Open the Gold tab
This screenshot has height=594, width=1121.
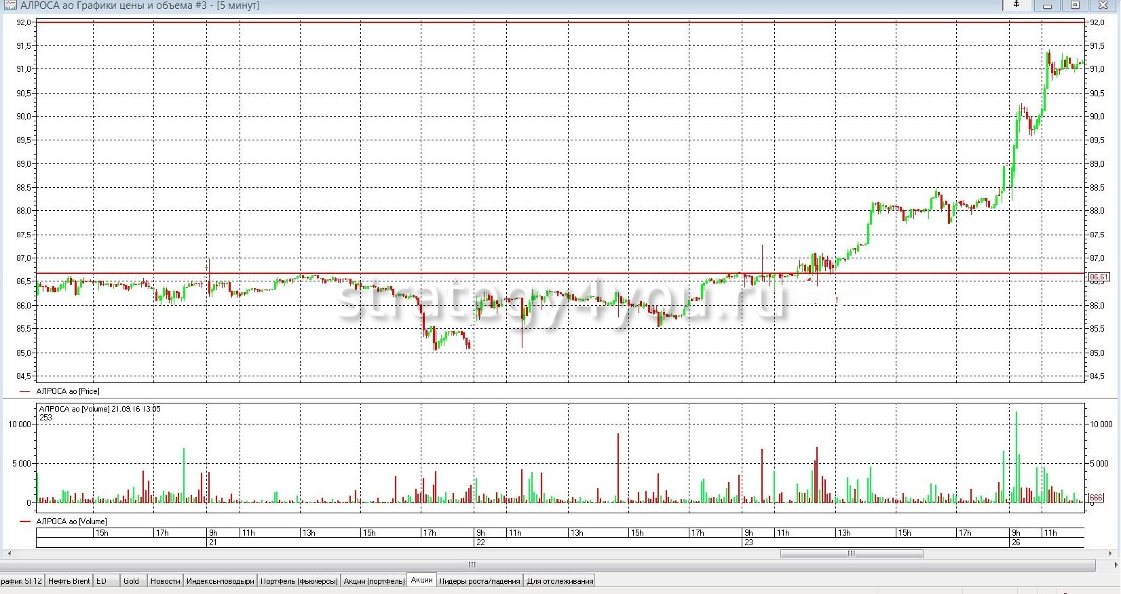pyautogui.click(x=131, y=581)
